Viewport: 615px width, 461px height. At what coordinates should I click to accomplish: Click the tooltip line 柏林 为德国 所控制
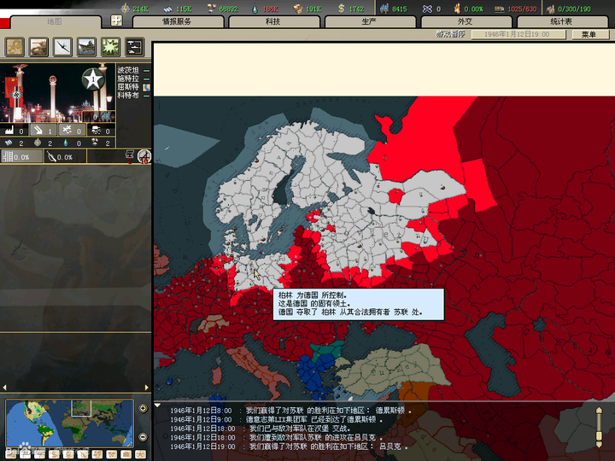pyautogui.click(x=313, y=295)
